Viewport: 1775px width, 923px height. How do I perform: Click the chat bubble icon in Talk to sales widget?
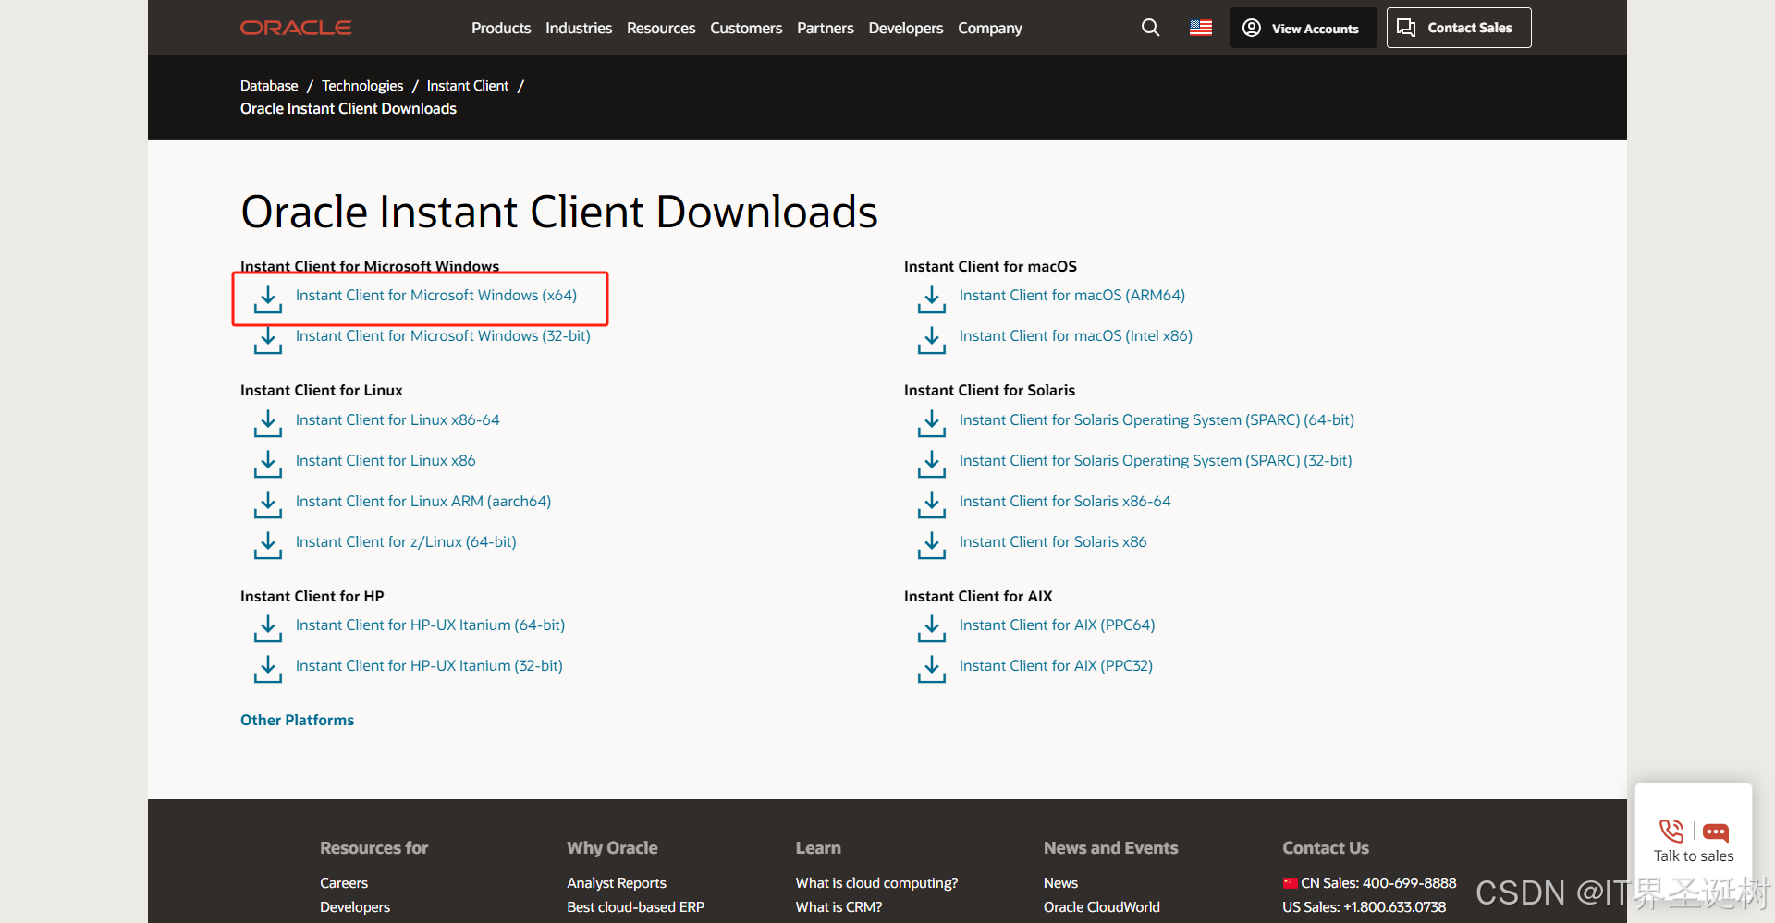(1717, 831)
